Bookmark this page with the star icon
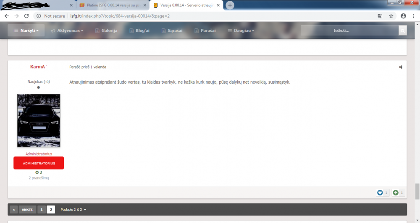Image resolution: width=420 pixels, height=223 pixels. [x=391, y=16]
